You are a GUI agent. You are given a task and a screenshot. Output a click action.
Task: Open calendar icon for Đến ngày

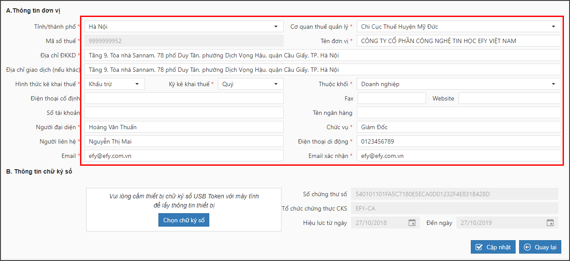pyautogui.click(x=550, y=223)
